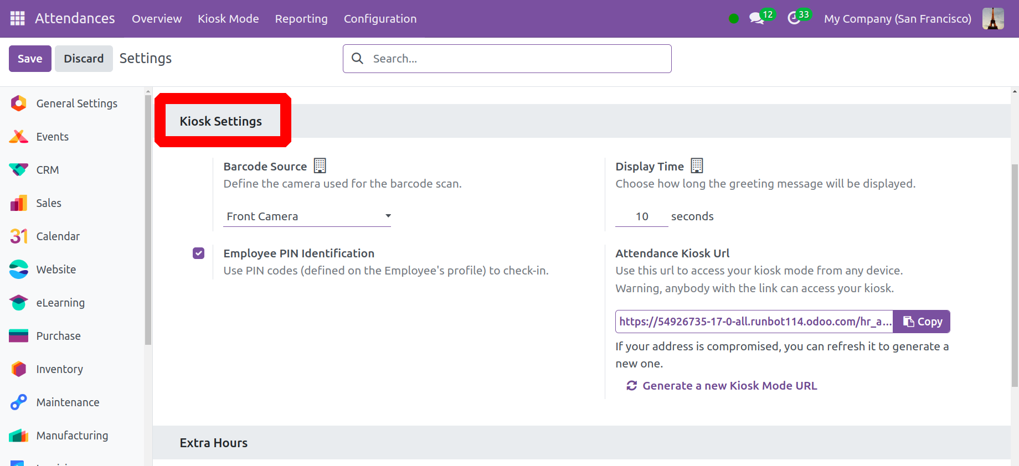This screenshot has height=466, width=1019.
Task: Expand the Front Camera dropdown
Action: (x=308, y=216)
